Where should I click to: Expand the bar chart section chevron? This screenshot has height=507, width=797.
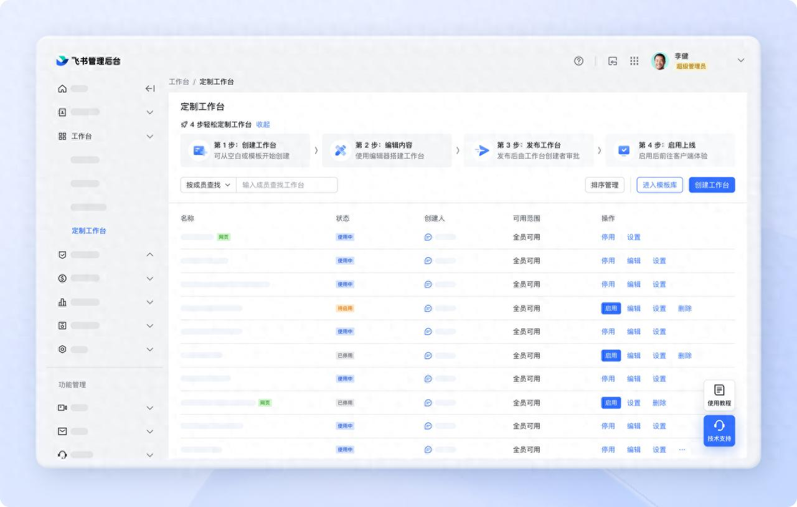[149, 302]
